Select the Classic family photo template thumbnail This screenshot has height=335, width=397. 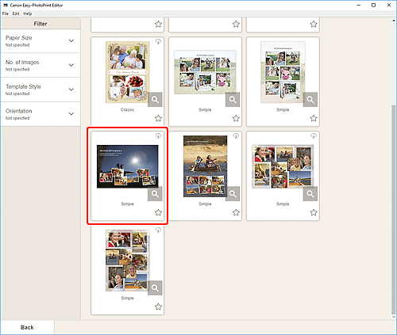(128, 72)
